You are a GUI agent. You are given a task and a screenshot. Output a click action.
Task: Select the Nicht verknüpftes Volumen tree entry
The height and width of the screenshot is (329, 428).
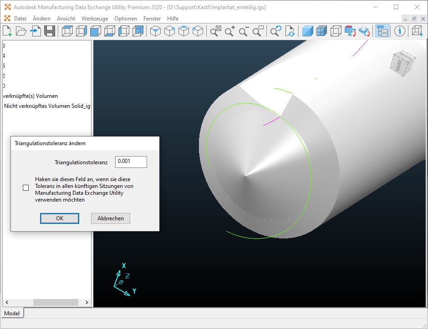point(46,106)
